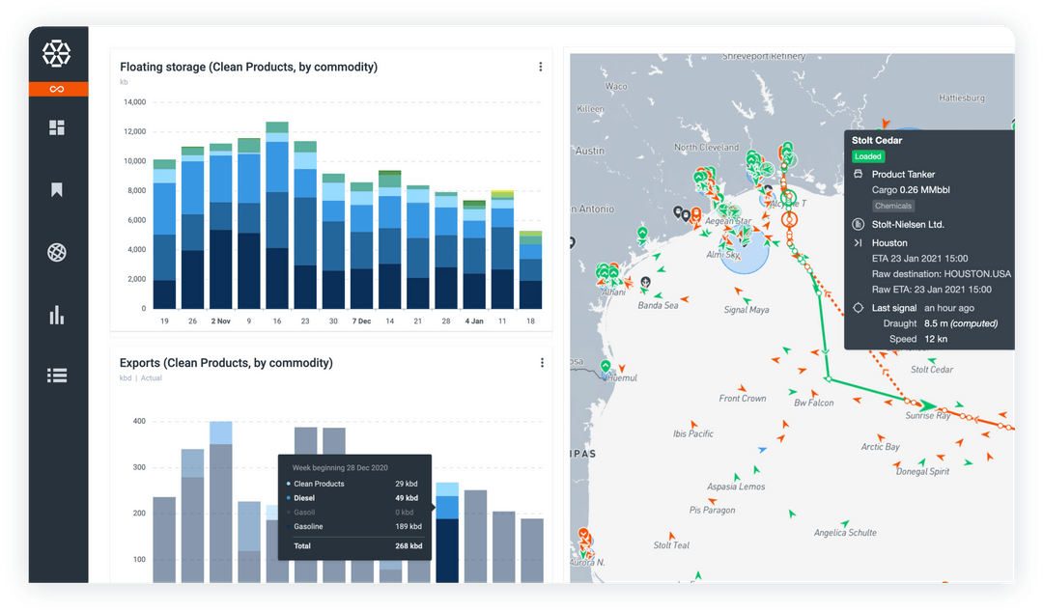The height and width of the screenshot is (613, 1043).
Task: Open the analytics bar-chart icon in the sidebar
Action: [x=58, y=314]
